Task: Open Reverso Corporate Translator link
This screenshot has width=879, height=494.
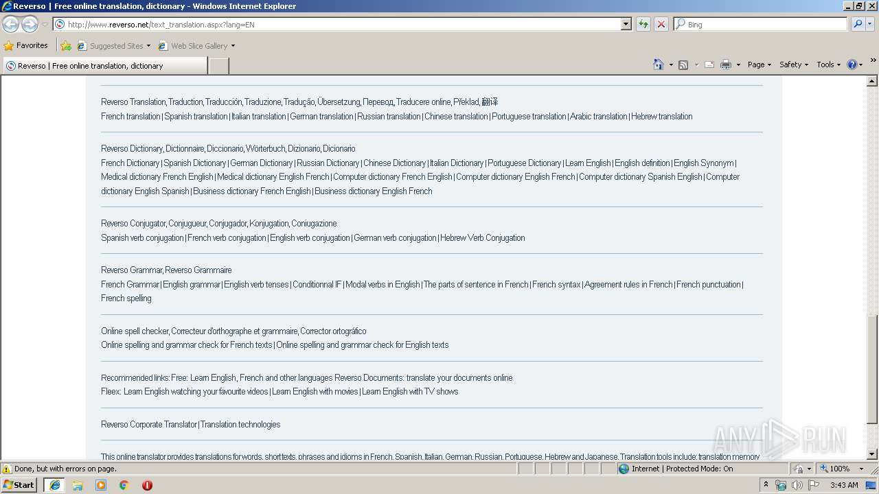Action: (x=149, y=424)
